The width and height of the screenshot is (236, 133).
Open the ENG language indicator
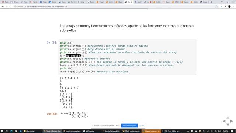[x=220, y=131]
